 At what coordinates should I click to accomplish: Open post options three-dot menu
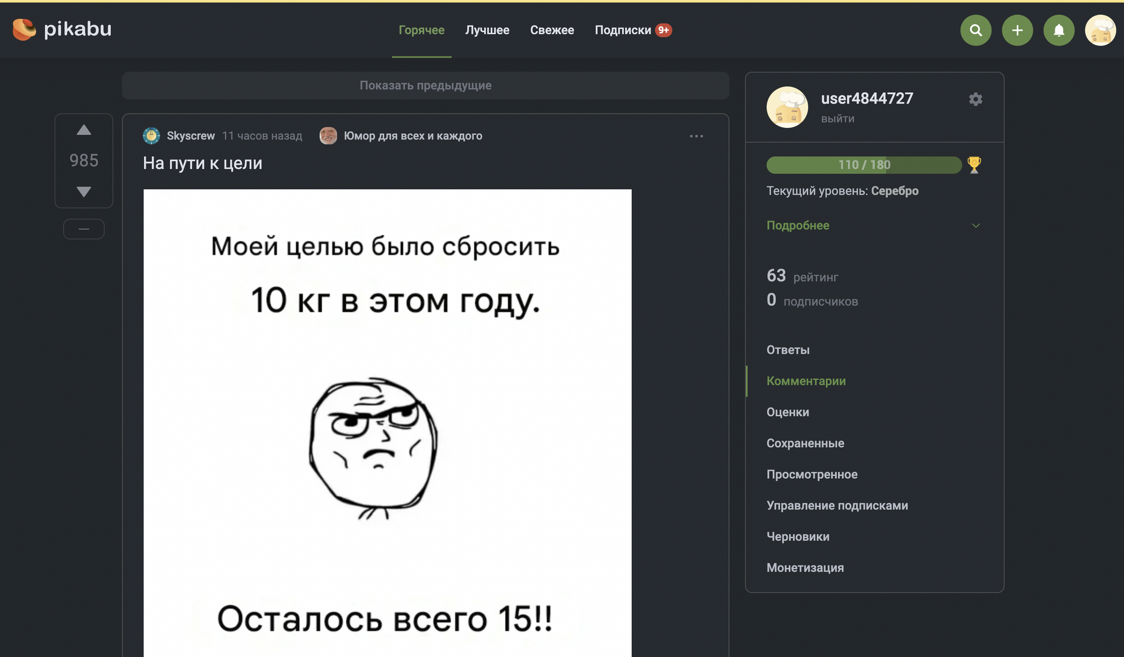696,136
